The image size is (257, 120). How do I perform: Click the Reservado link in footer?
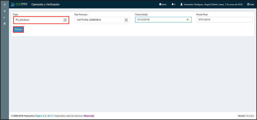[89, 116]
